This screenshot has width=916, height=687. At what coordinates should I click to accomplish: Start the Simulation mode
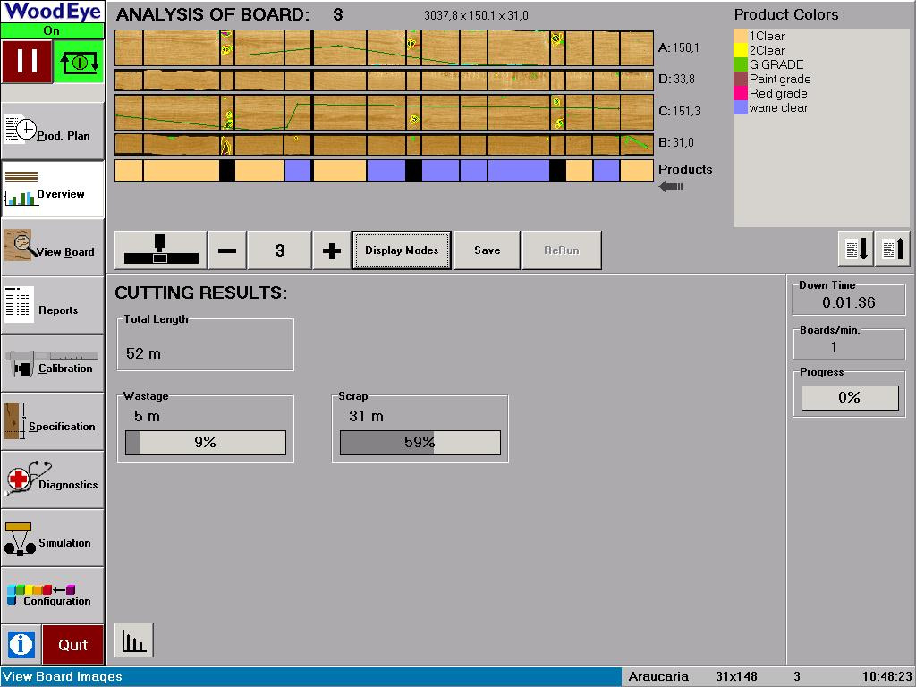pyautogui.click(x=52, y=539)
